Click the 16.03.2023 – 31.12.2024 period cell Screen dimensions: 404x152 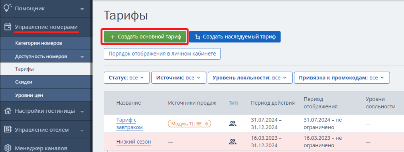pos(266,142)
